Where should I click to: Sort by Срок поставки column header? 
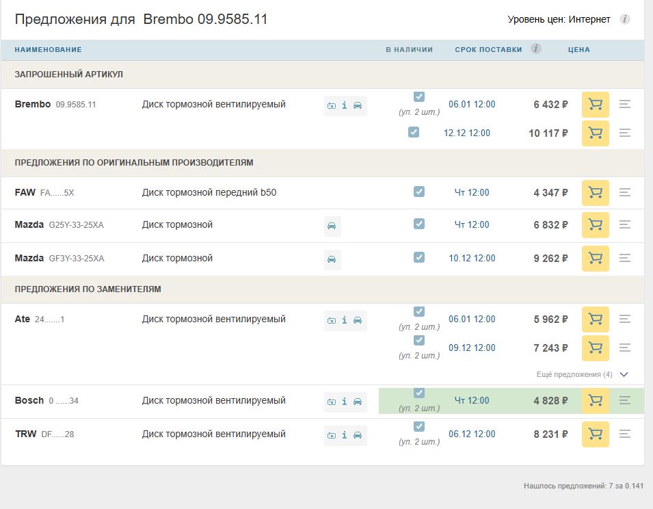point(488,49)
